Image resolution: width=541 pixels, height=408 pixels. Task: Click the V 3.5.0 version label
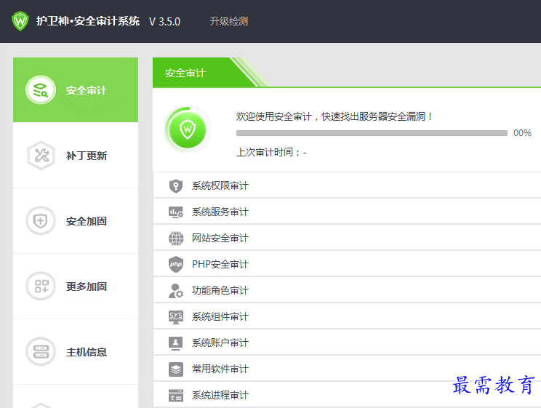pyautogui.click(x=164, y=22)
